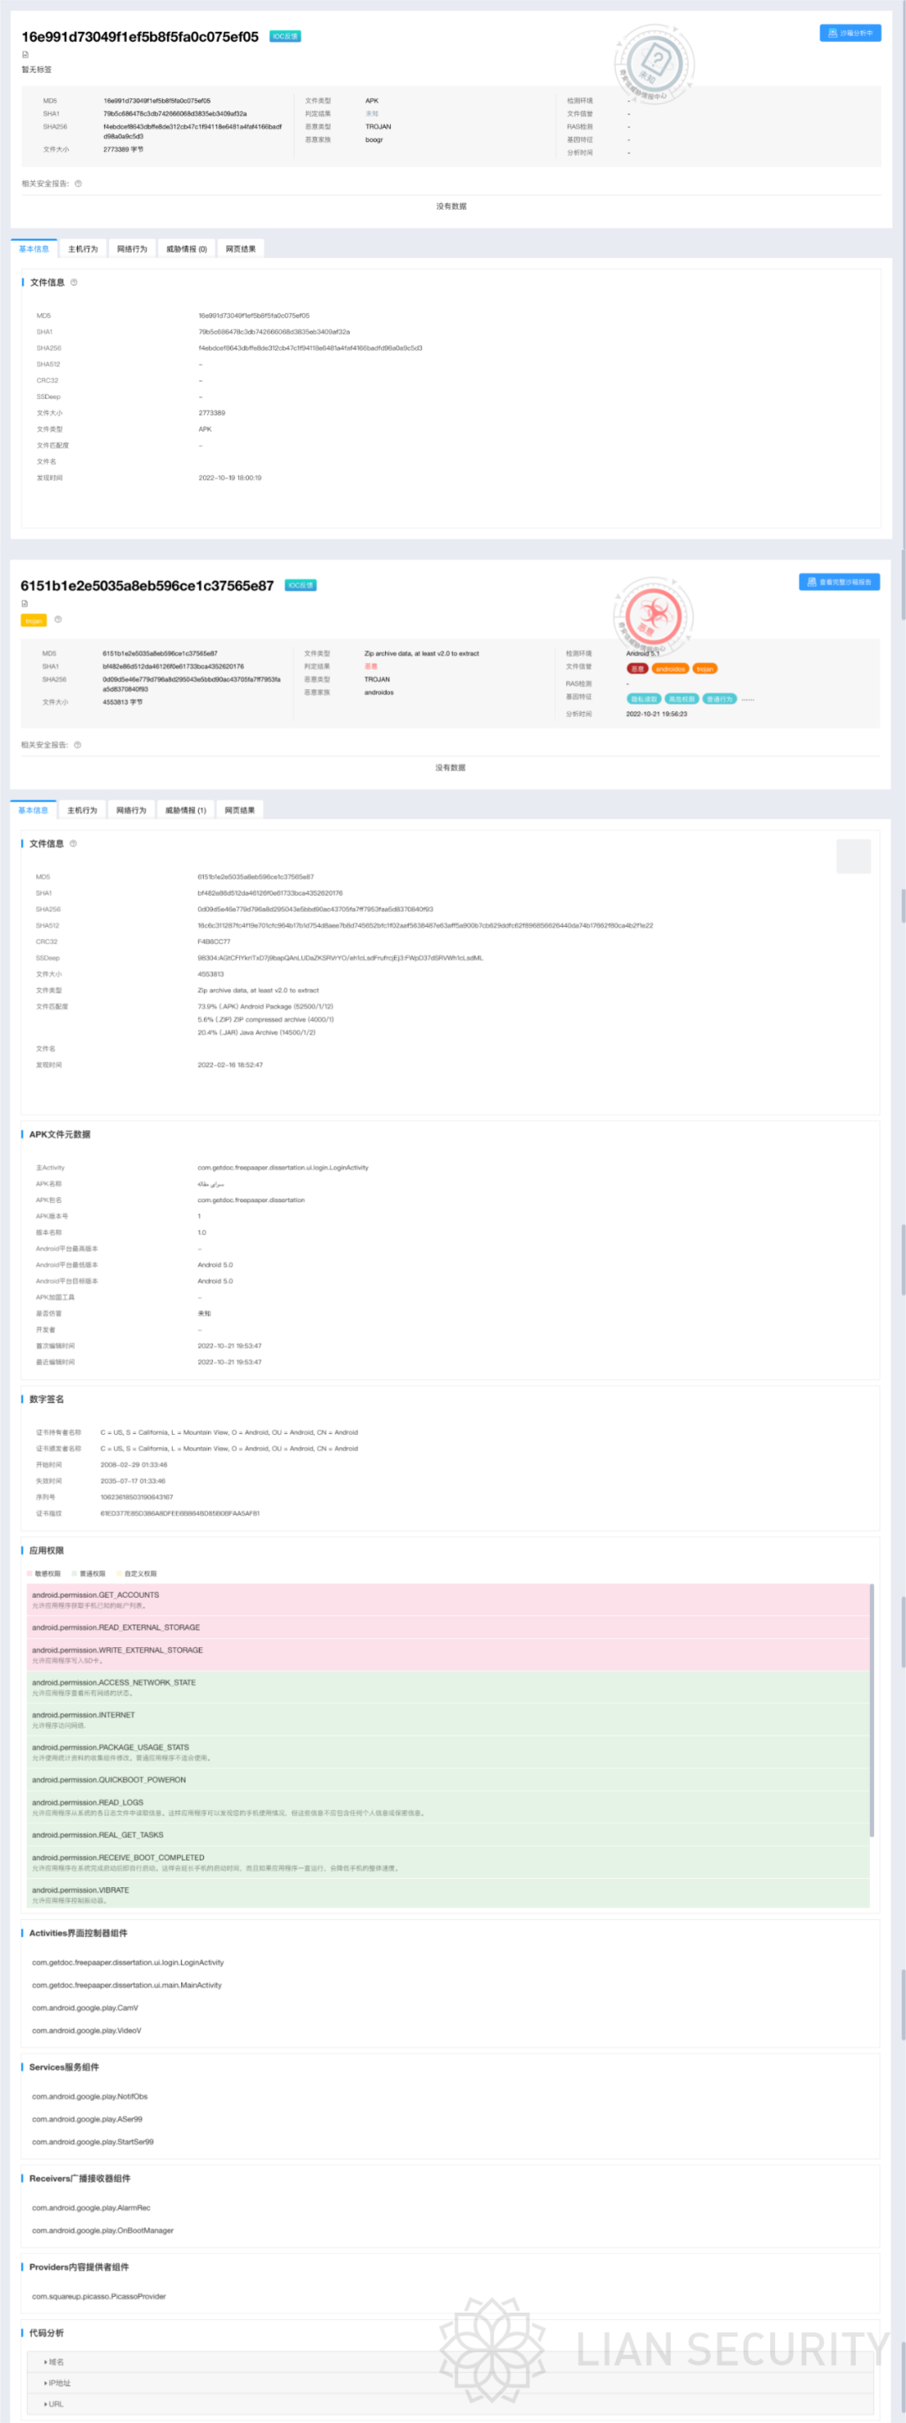Click the red 恶意 biohazard stamp badge
The width and height of the screenshot is (906, 2423).
coord(654,616)
